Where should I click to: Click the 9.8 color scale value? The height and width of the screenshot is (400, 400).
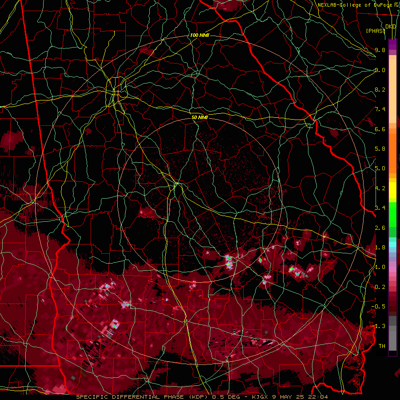(x=380, y=50)
